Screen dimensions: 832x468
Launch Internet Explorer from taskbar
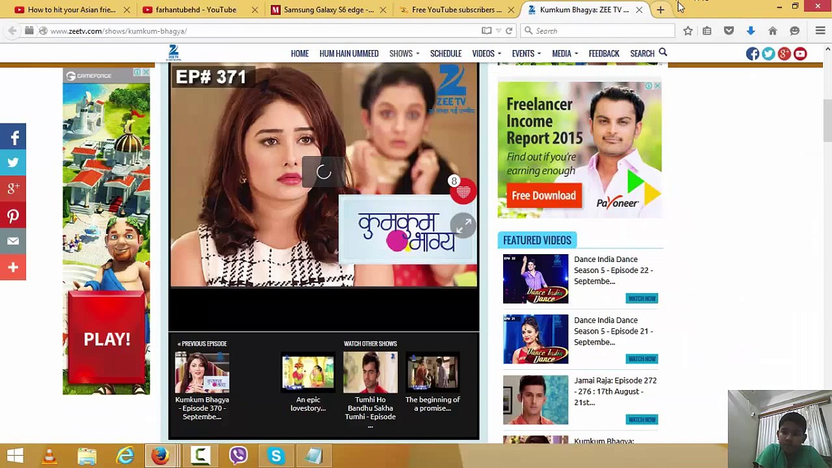(x=125, y=456)
